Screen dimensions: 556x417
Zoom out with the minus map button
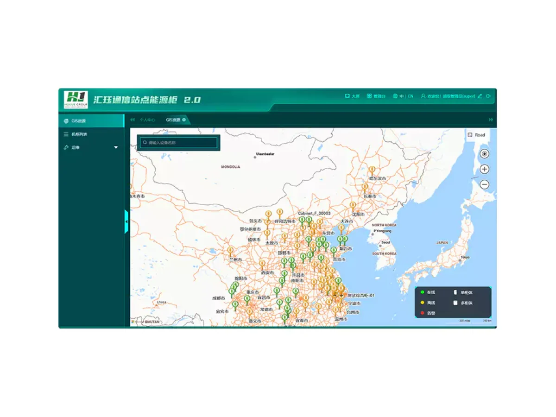pyautogui.click(x=484, y=184)
